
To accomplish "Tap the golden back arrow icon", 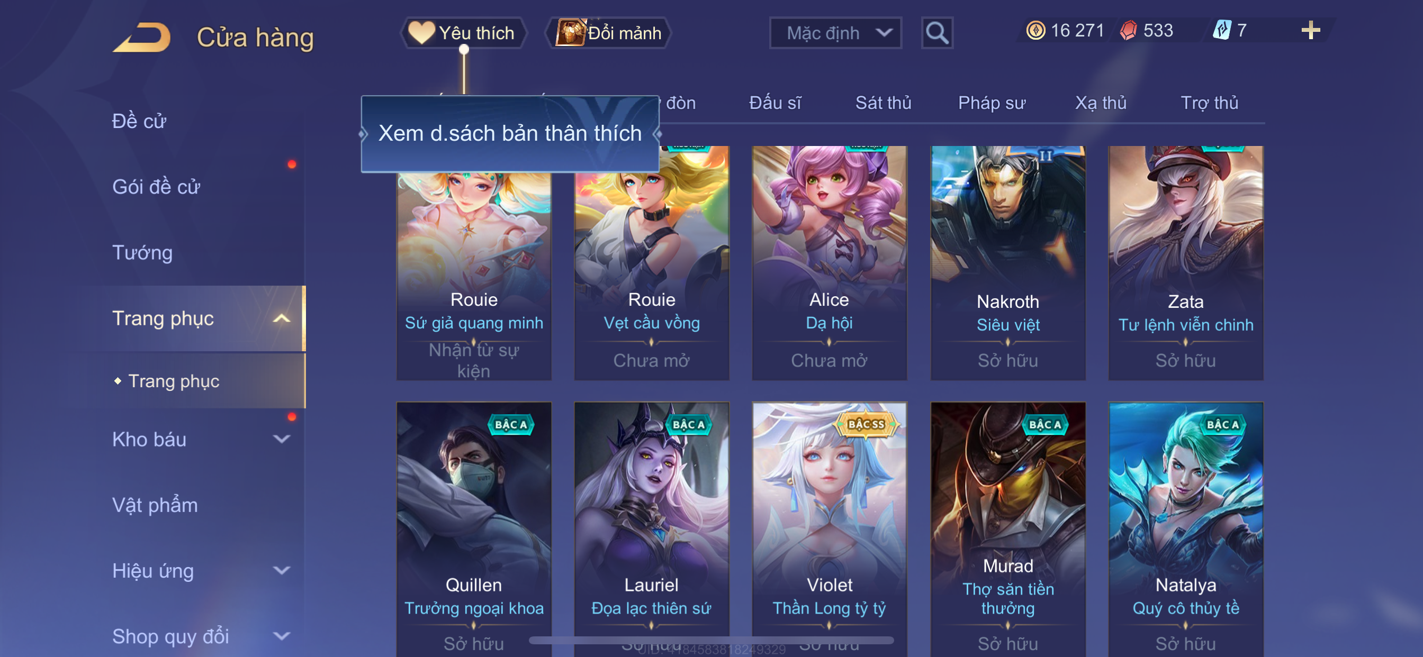I will point(141,37).
